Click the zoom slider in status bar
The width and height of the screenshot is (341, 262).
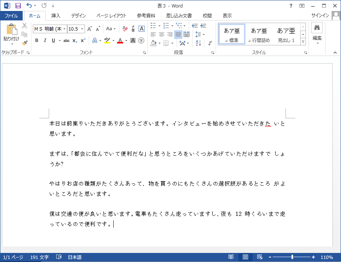(x=292, y=257)
